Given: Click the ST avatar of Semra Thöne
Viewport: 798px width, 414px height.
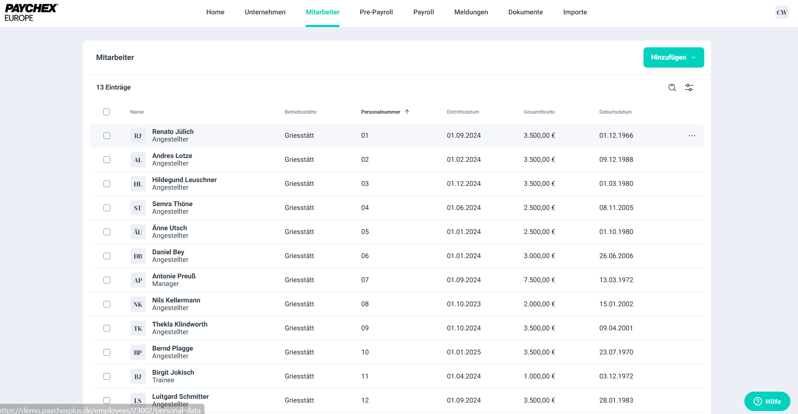Looking at the screenshot, I should point(138,208).
